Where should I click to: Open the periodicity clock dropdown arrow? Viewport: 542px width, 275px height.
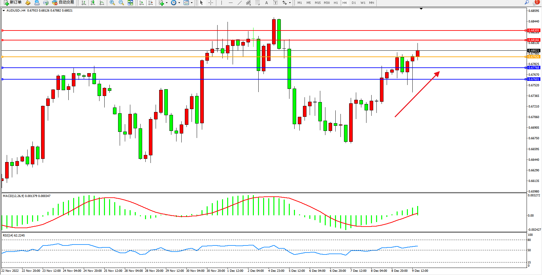coord(179,3)
